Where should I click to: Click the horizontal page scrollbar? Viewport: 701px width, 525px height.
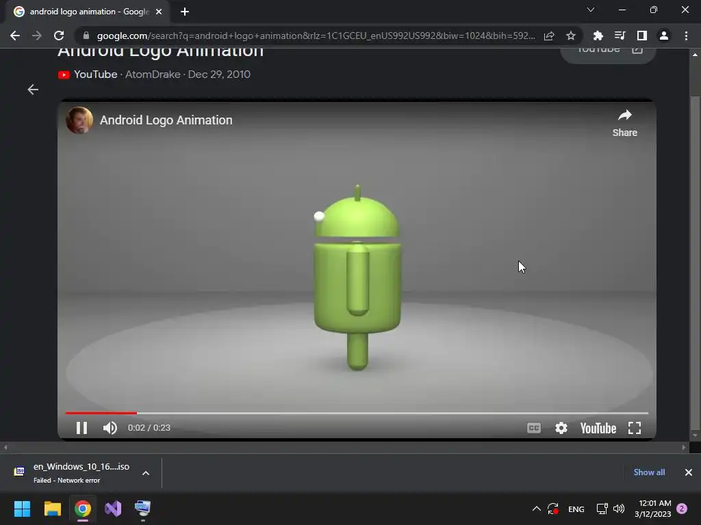tap(344, 447)
